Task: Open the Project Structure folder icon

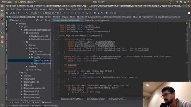Action: (x=107, y=13)
